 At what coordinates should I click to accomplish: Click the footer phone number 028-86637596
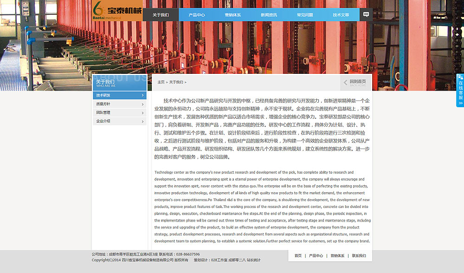[188, 254]
